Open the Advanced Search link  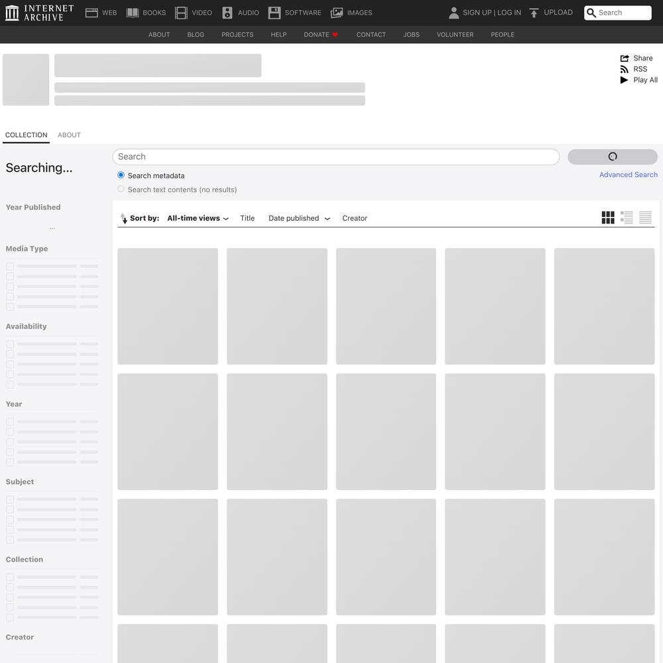click(x=628, y=175)
